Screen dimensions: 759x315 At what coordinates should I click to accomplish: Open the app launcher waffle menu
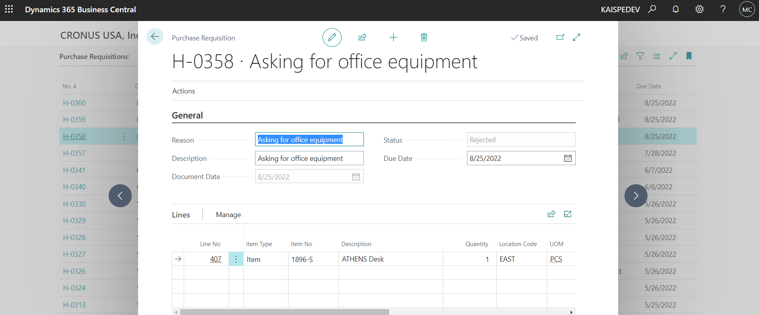pyautogui.click(x=9, y=9)
